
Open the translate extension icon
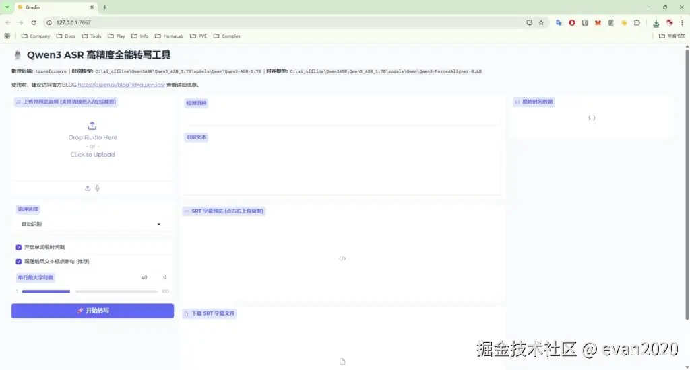point(559,22)
